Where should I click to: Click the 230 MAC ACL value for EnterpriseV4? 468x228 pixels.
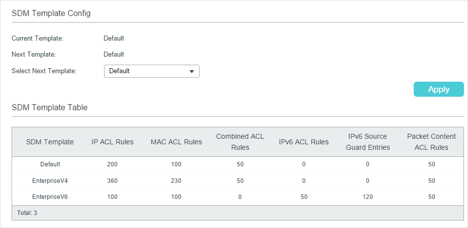(x=176, y=181)
